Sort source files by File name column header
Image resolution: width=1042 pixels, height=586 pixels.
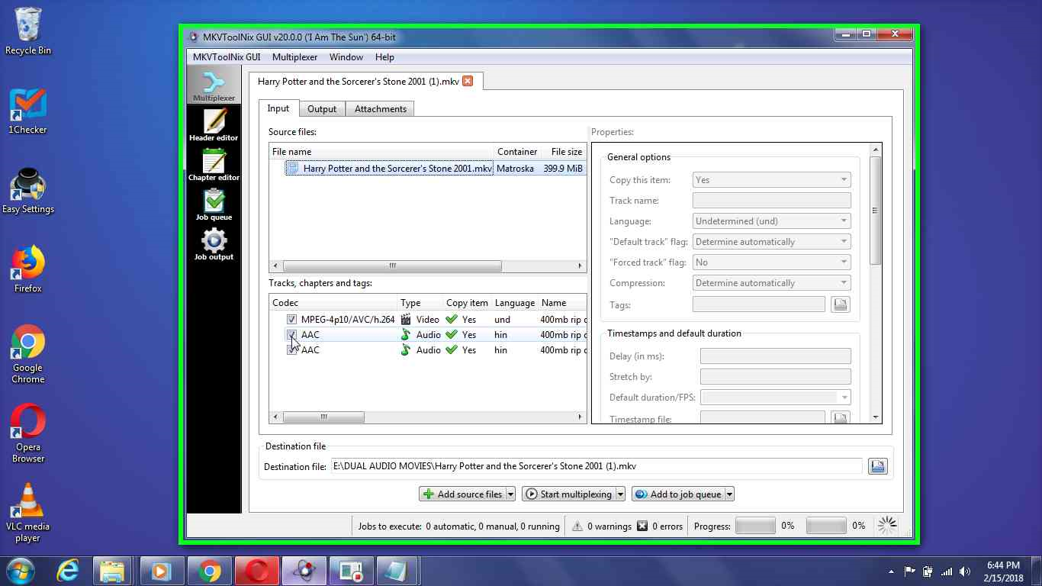381,152
